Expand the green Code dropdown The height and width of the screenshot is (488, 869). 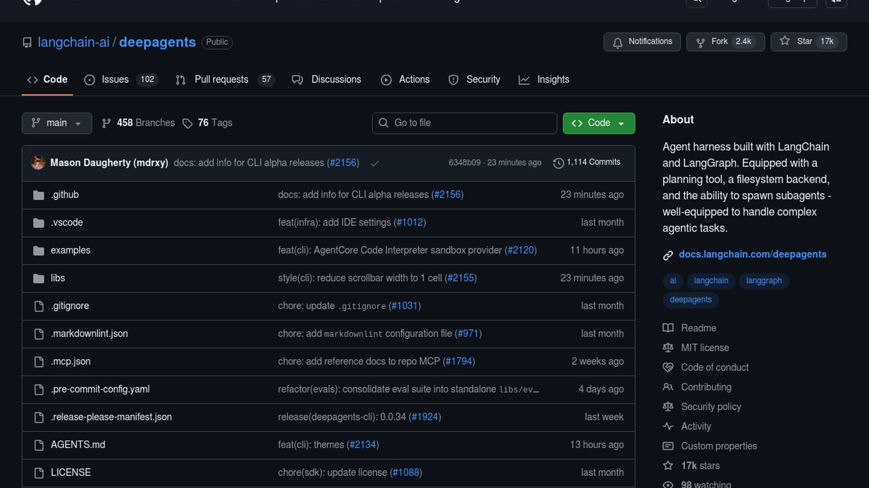tap(598, 123)
